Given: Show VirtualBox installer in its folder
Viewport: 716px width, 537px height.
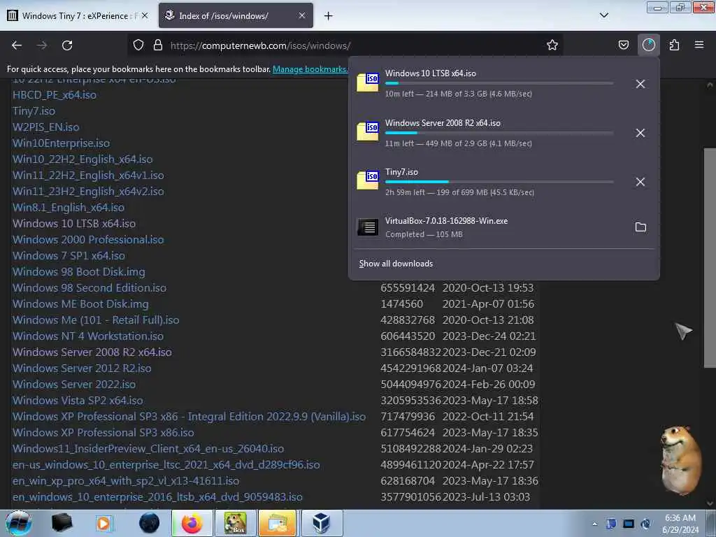Looking at the screenshot, I should point(640,227).
